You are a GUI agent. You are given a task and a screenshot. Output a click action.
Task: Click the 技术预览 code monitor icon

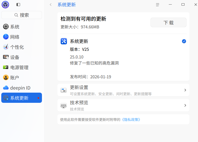[x=64, y=105]
